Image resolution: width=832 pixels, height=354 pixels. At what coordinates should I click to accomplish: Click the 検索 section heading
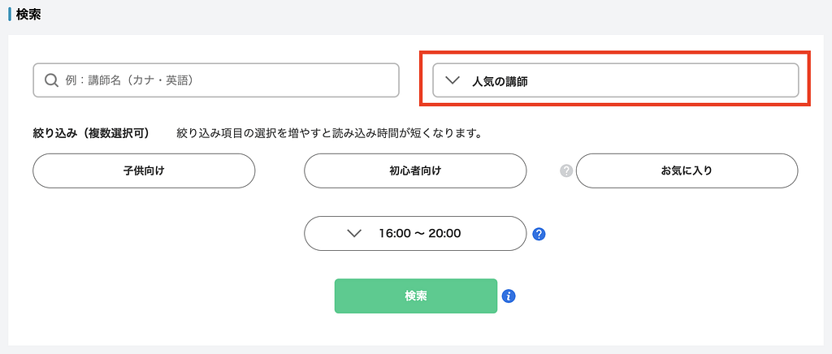point(29,15)
